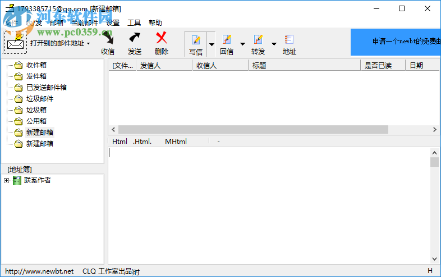This screenshot has width=441, height=277.
Task: Open the 收/发 menu
Action: pyautogui.click(x=34, y=23)
